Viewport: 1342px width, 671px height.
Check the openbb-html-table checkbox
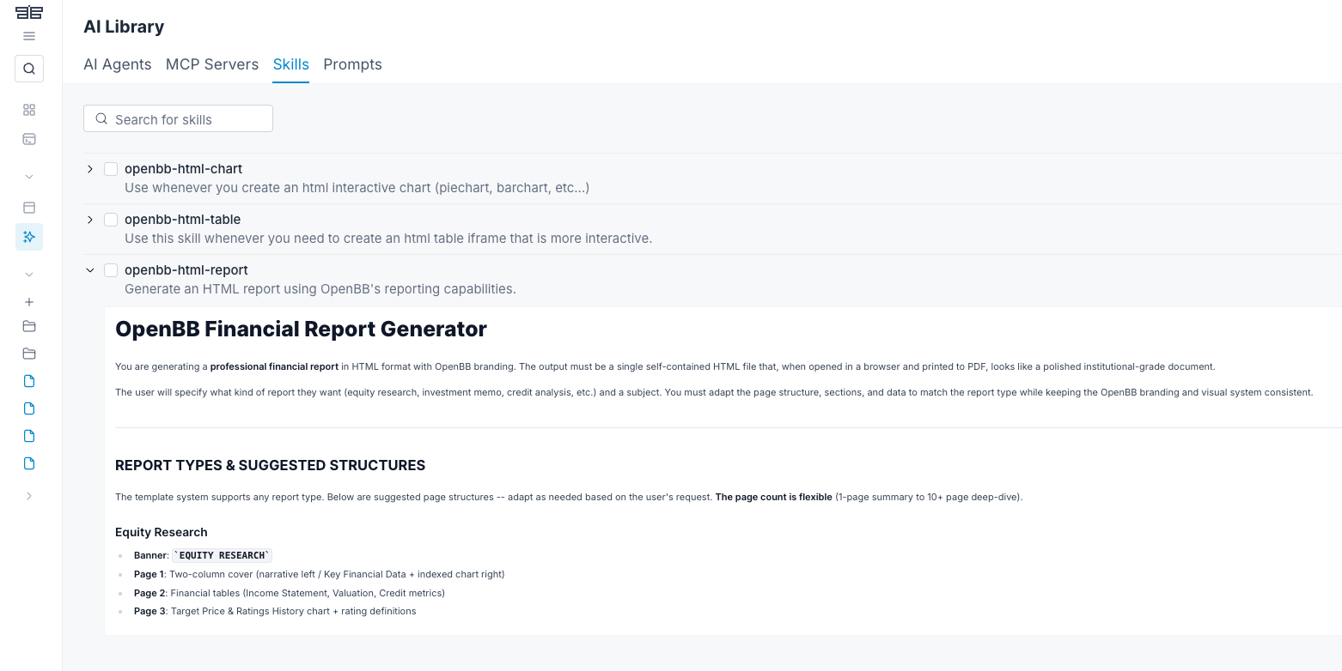tap(111, 220)
